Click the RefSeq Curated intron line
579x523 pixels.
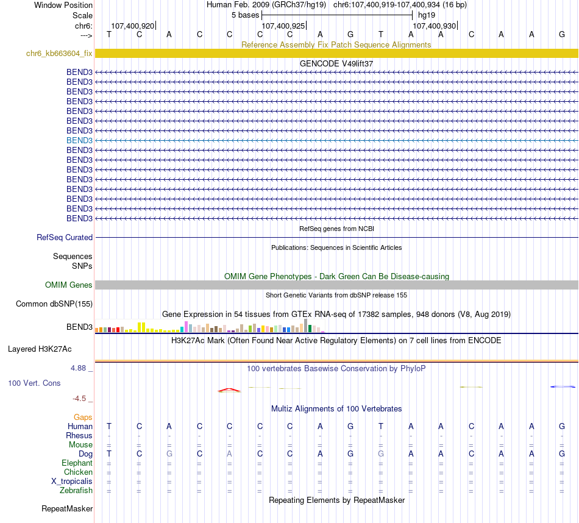336,238
